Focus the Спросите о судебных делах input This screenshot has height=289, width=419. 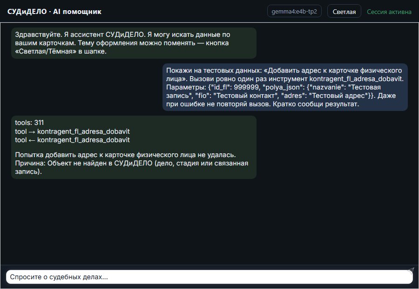click(209, 277)
